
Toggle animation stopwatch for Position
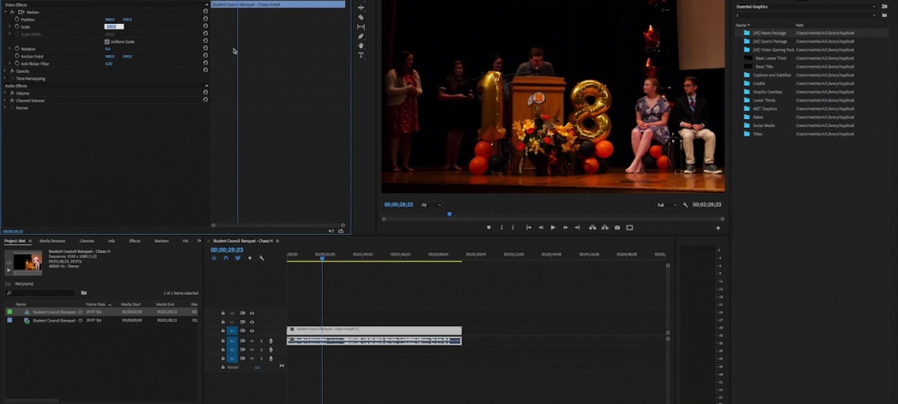(17, 20)
